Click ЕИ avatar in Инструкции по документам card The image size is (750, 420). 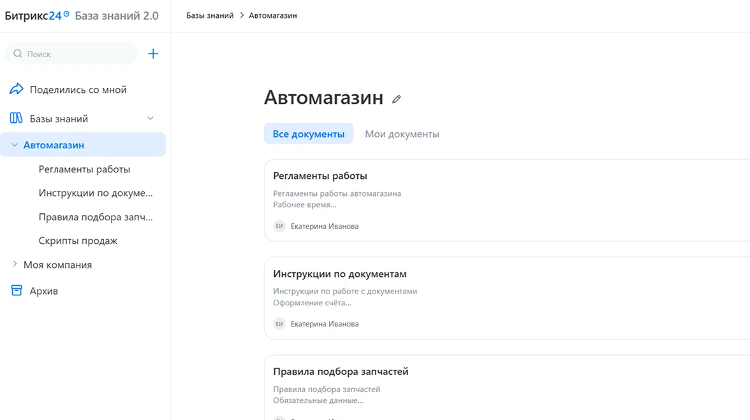click(x=279, y=323)
